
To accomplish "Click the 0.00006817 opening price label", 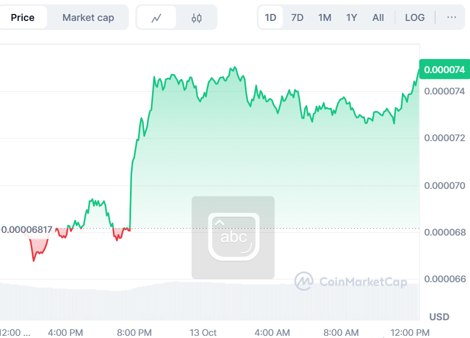I will point(27,230).
